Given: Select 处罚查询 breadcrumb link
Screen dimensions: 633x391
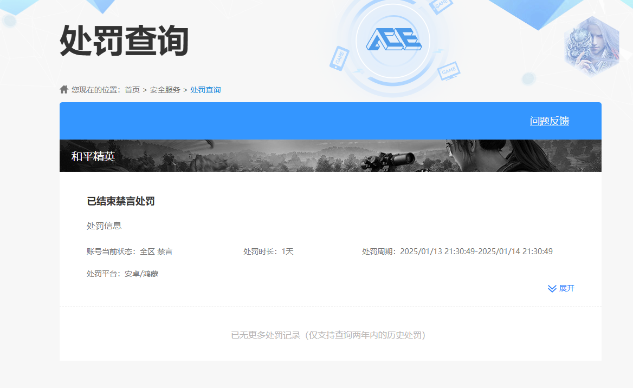Looking at the screenshot, I should pyautogui.click(x=205, y=90).
